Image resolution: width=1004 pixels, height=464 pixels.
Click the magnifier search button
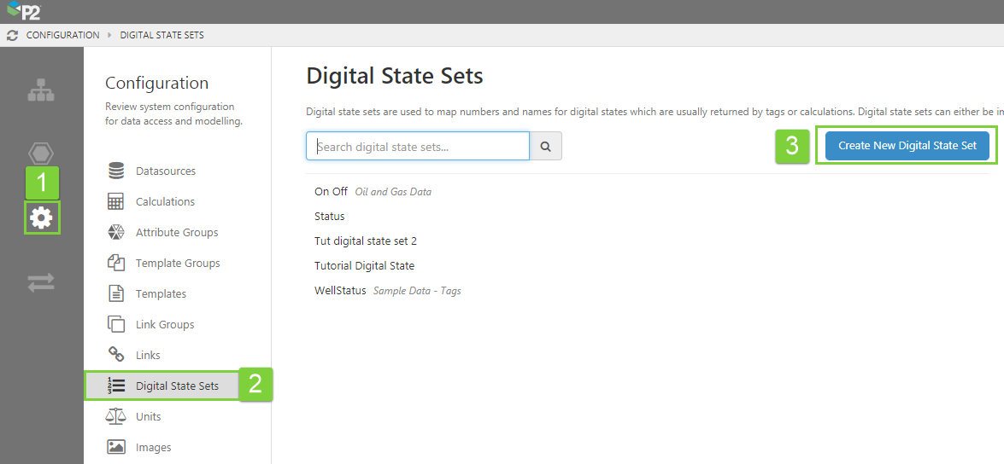tap(545, 147)
